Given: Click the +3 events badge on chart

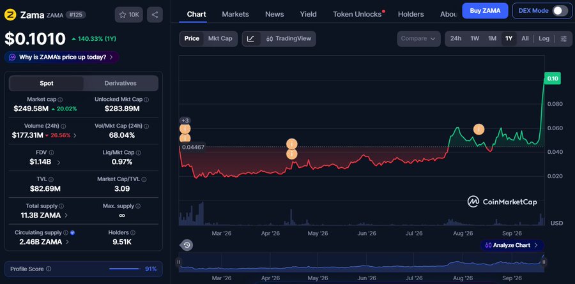Looking at the screenshot, I should coord(185,121).
